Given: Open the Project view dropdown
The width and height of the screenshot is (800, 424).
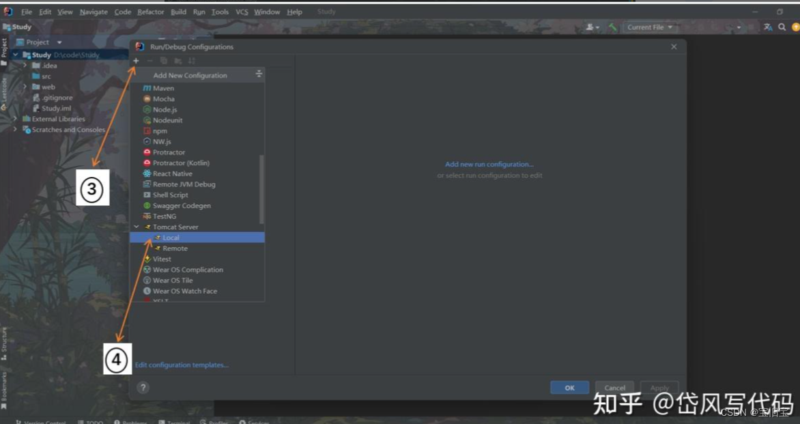Looking at the screenshot, I should click(59, 42).
